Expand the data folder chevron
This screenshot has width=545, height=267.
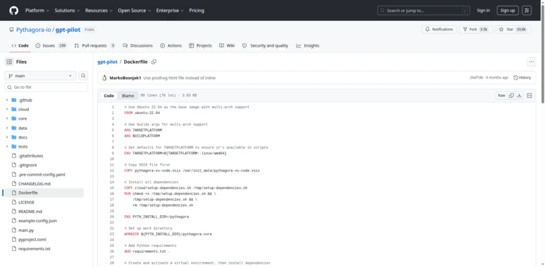(7, 128)
